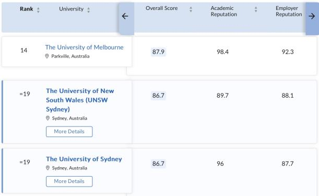Sort the table by University name
Screen dimensions: 319x196
coord(89,9)
